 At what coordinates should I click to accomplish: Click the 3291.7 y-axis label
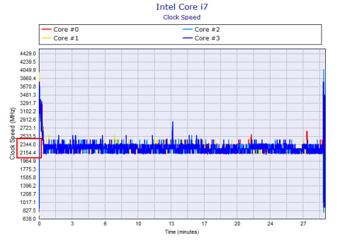click(28, 103)
